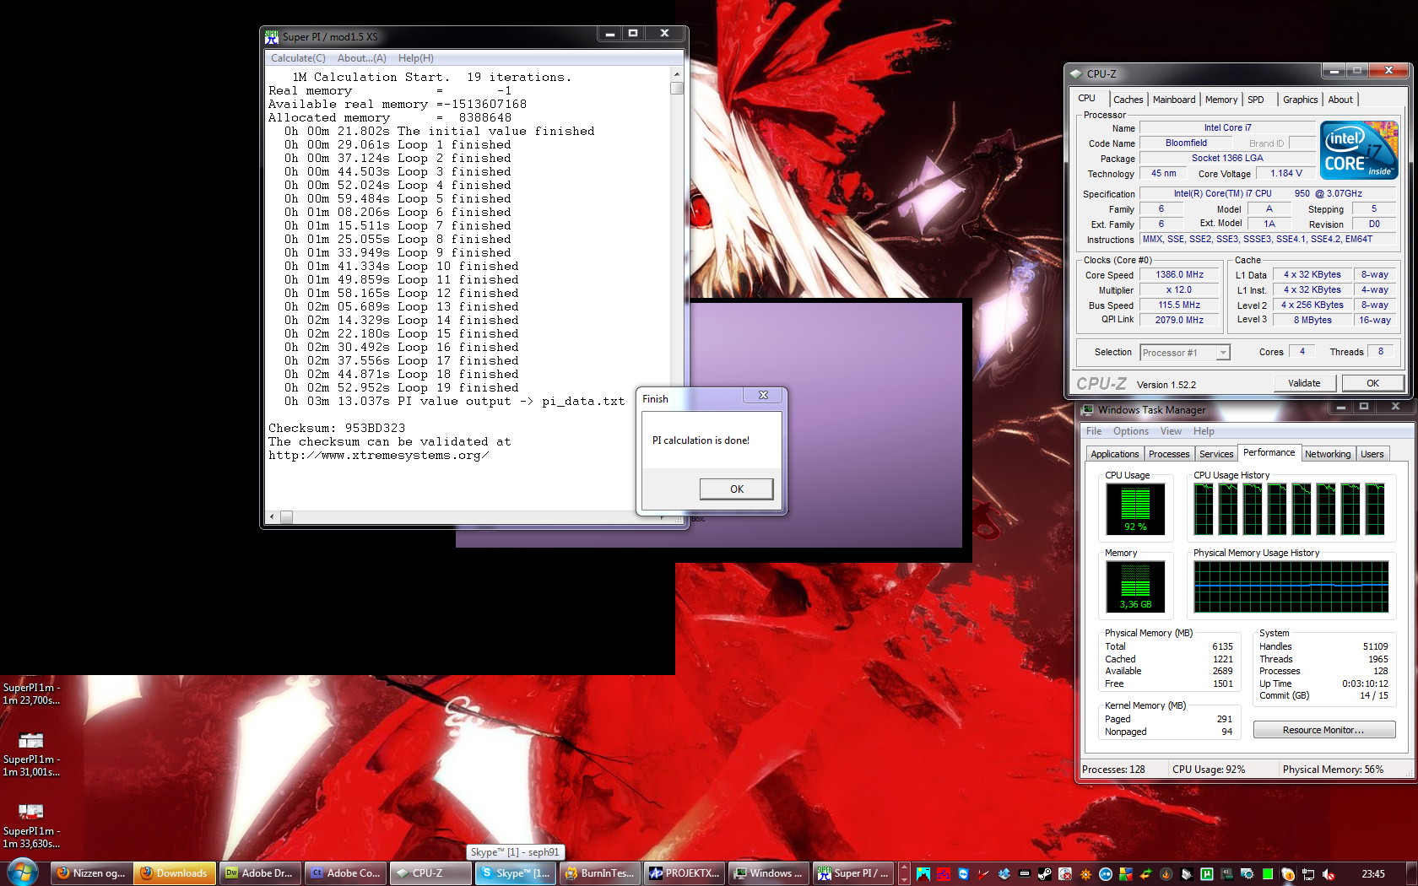Click the Super PI horizontal scrollbar thumb
Viewport: 1418px width, 886px height.
click(x=286, y=517)
